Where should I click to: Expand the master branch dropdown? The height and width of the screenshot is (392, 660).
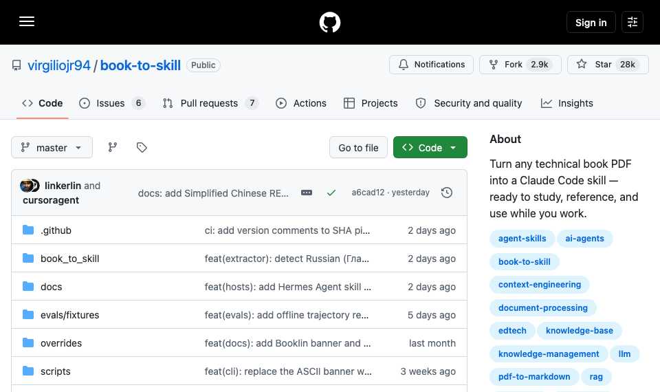[x=52, y=147]
